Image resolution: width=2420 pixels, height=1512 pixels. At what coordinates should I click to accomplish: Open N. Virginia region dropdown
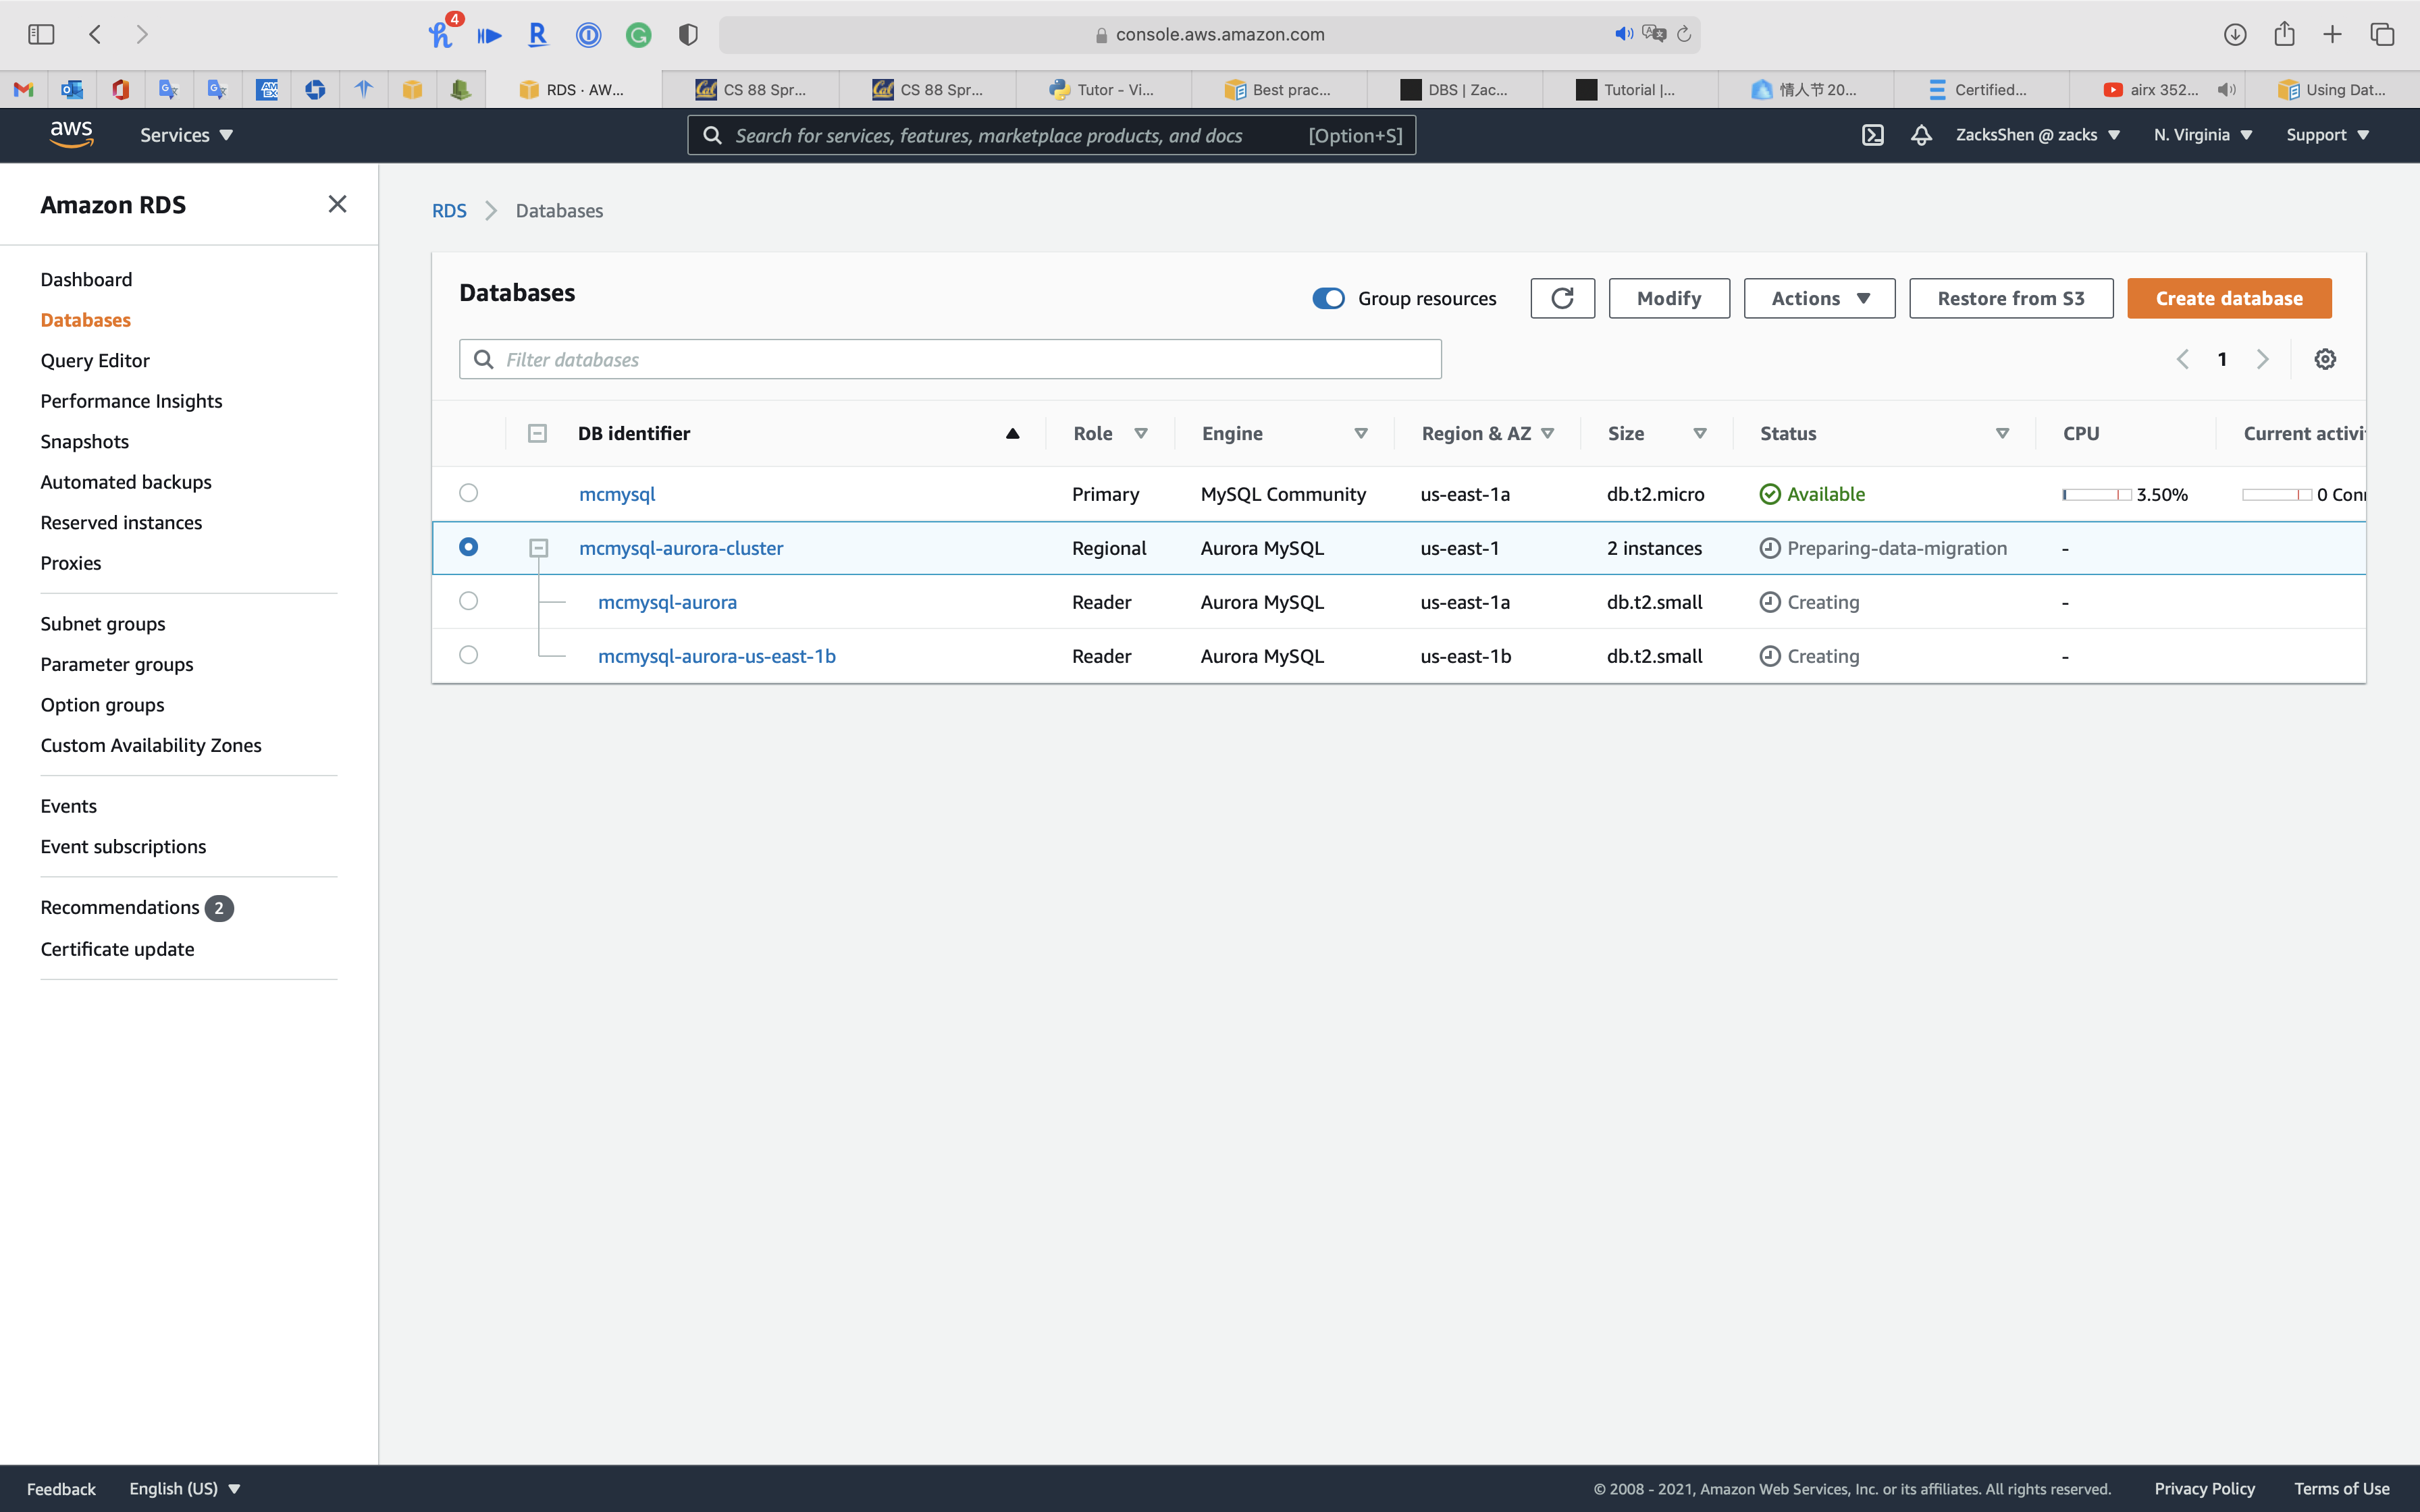[x=2202, y=135]
